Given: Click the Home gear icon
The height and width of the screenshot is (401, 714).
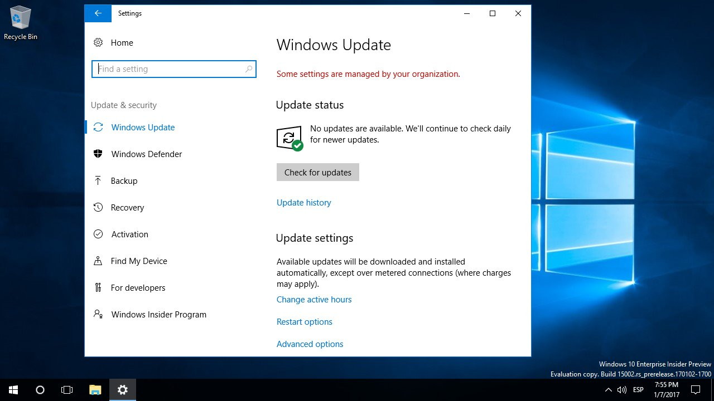Looking at the screenshot, I should coord(98,43).
